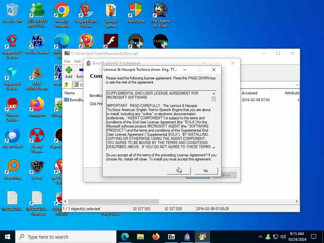Click the taskbar search box
The width and height of the screenshot is (324, 243).
66,237
